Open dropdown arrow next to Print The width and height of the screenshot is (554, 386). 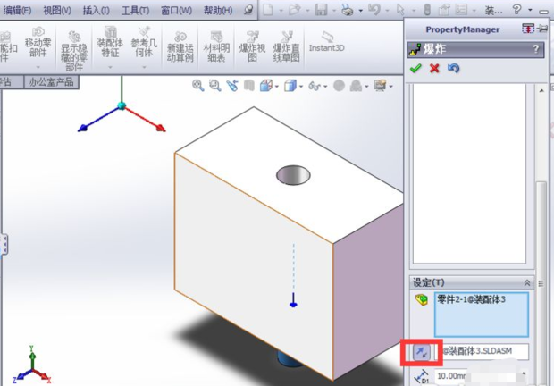tap(360, 11)
